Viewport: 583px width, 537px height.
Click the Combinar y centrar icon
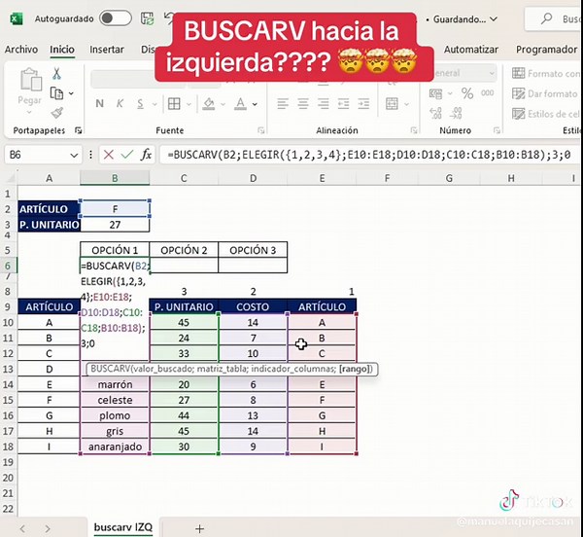coord(392,103)
